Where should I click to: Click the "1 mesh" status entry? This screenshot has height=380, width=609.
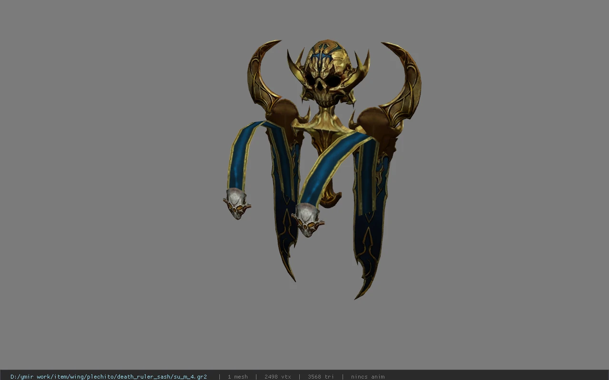[237, 377]
